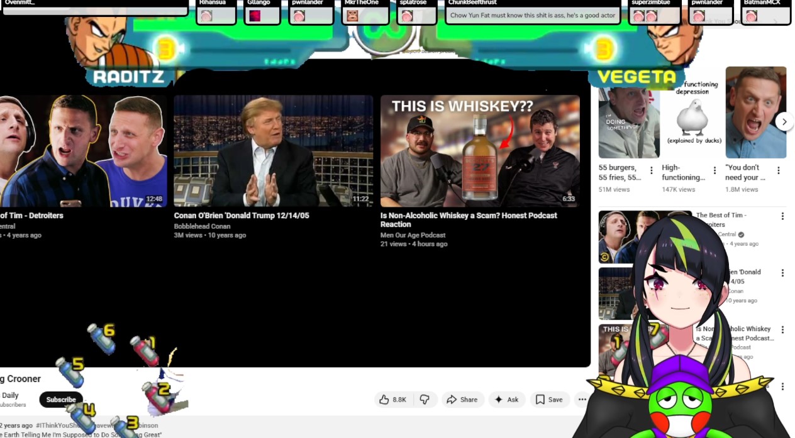Viewport: 795px width, 438px height.
Task: Open title 'Is Non-Alcoholic Whiskey a Scam?'
Action: coord(469,220)
